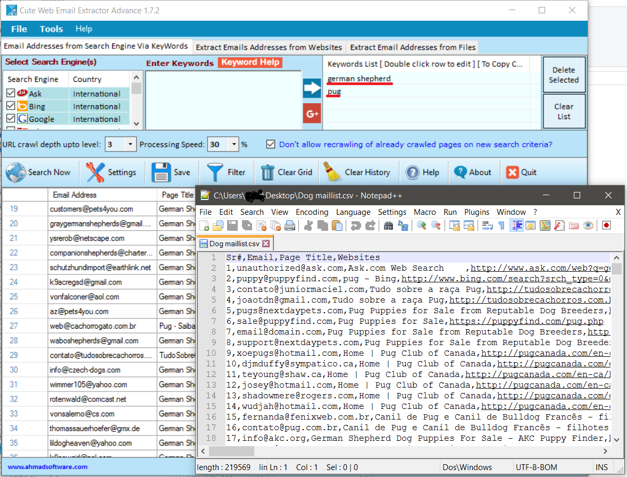Screen dimensions: 627x477
Task: Click the Close All icon in Notepad++
Action: (x=275, y=226)
